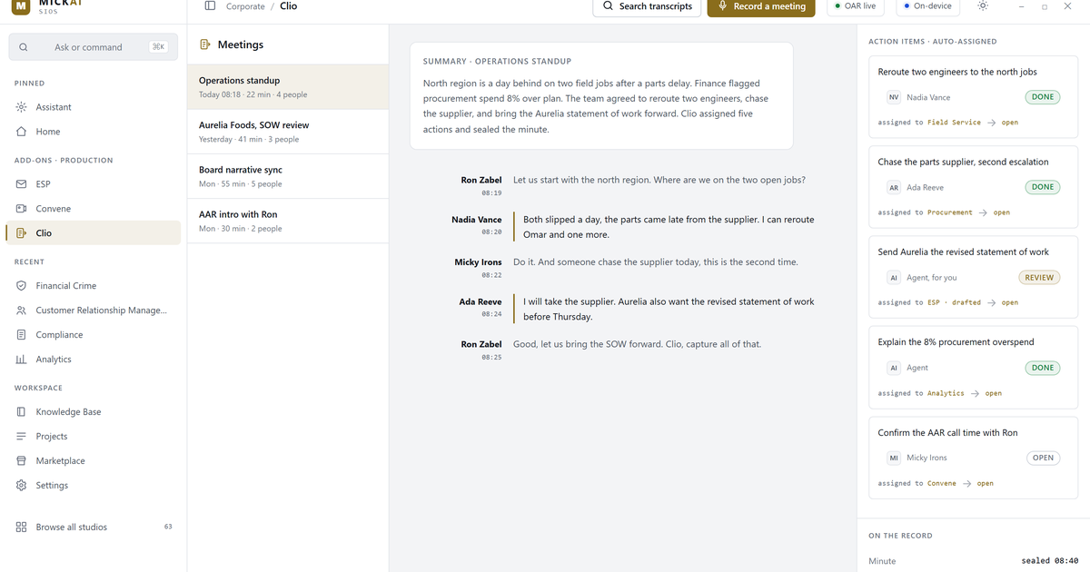The image size is (1090, 572).
Task: Click the Browse all studios grid icon
Action: (x=21, y=528)
